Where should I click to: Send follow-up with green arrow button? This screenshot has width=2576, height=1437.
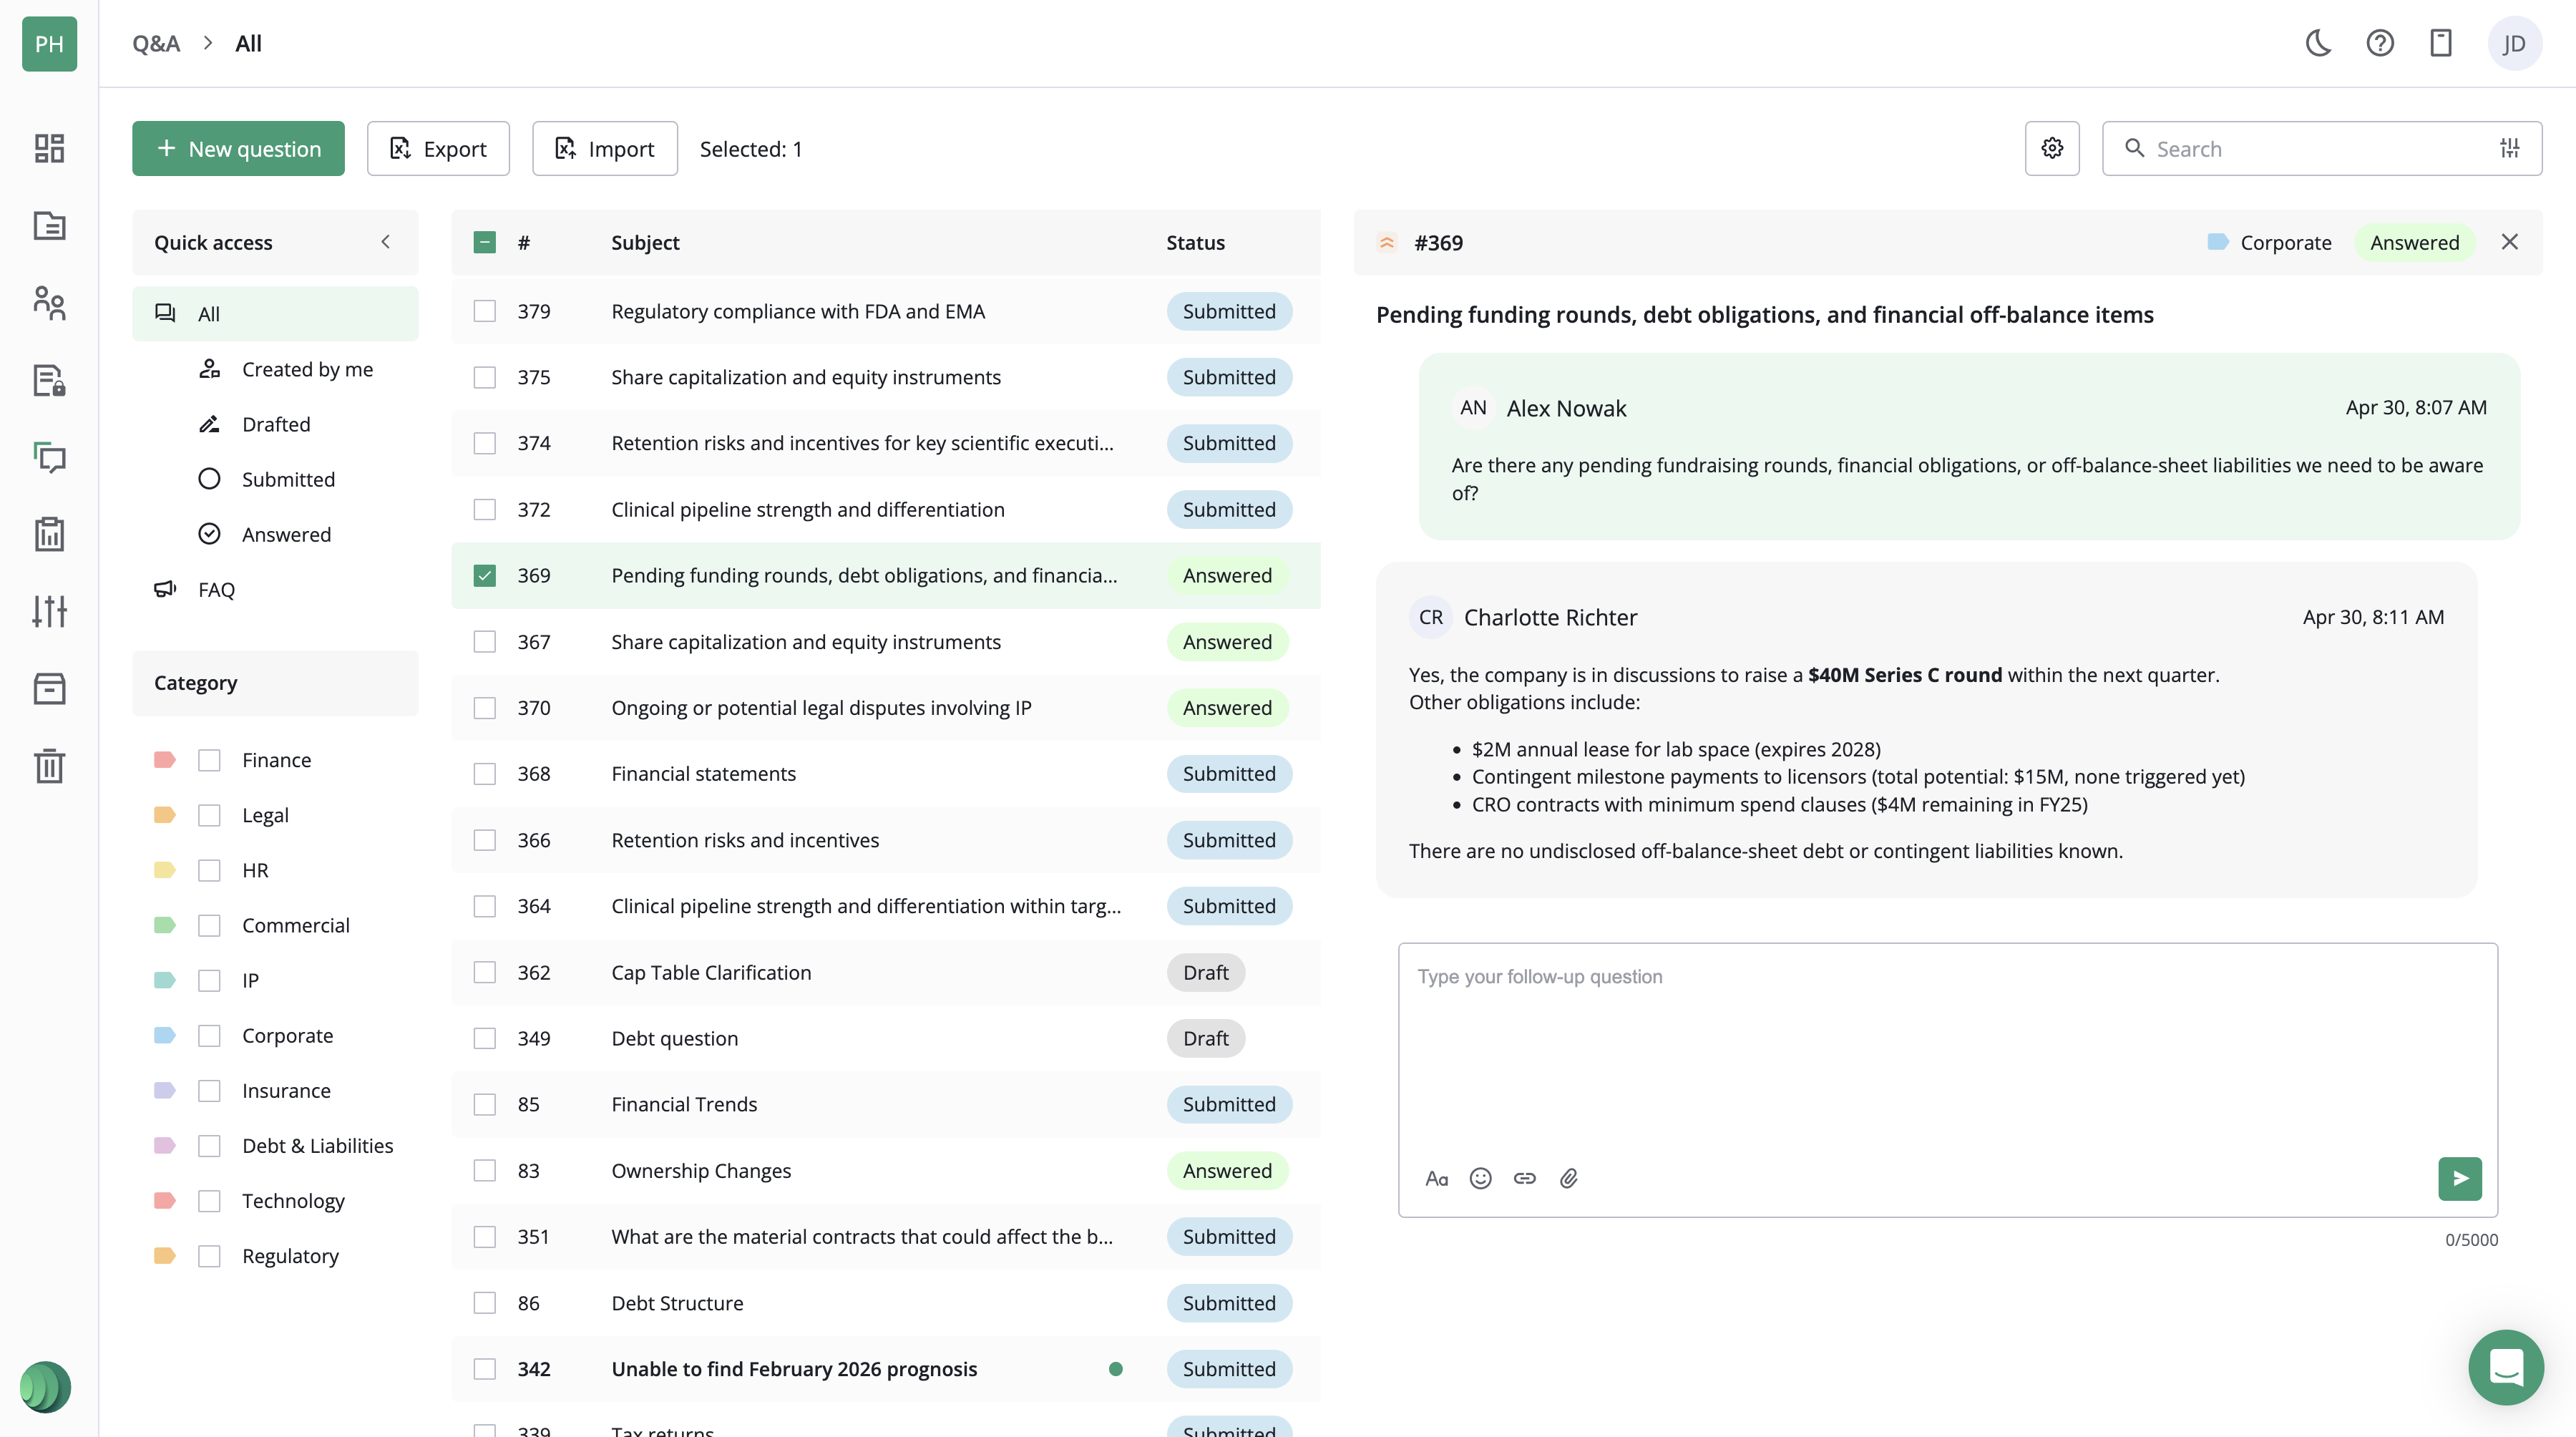click(2459, 1178)
